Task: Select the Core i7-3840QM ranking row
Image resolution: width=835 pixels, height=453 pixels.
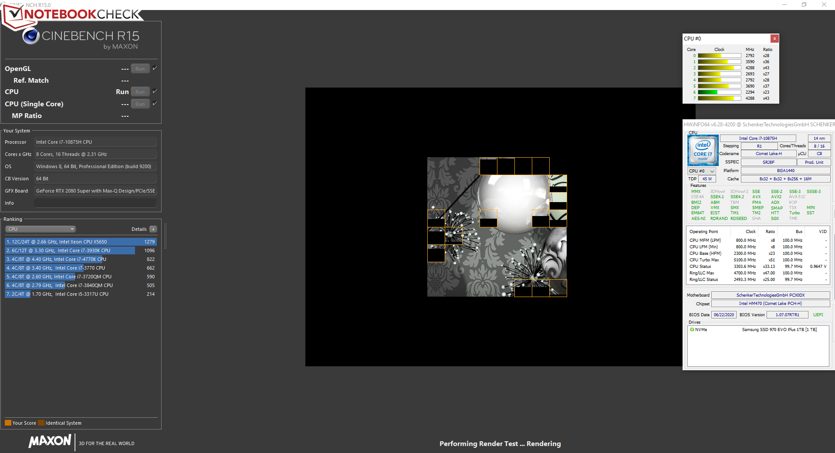Action: [x=81, y=285]
